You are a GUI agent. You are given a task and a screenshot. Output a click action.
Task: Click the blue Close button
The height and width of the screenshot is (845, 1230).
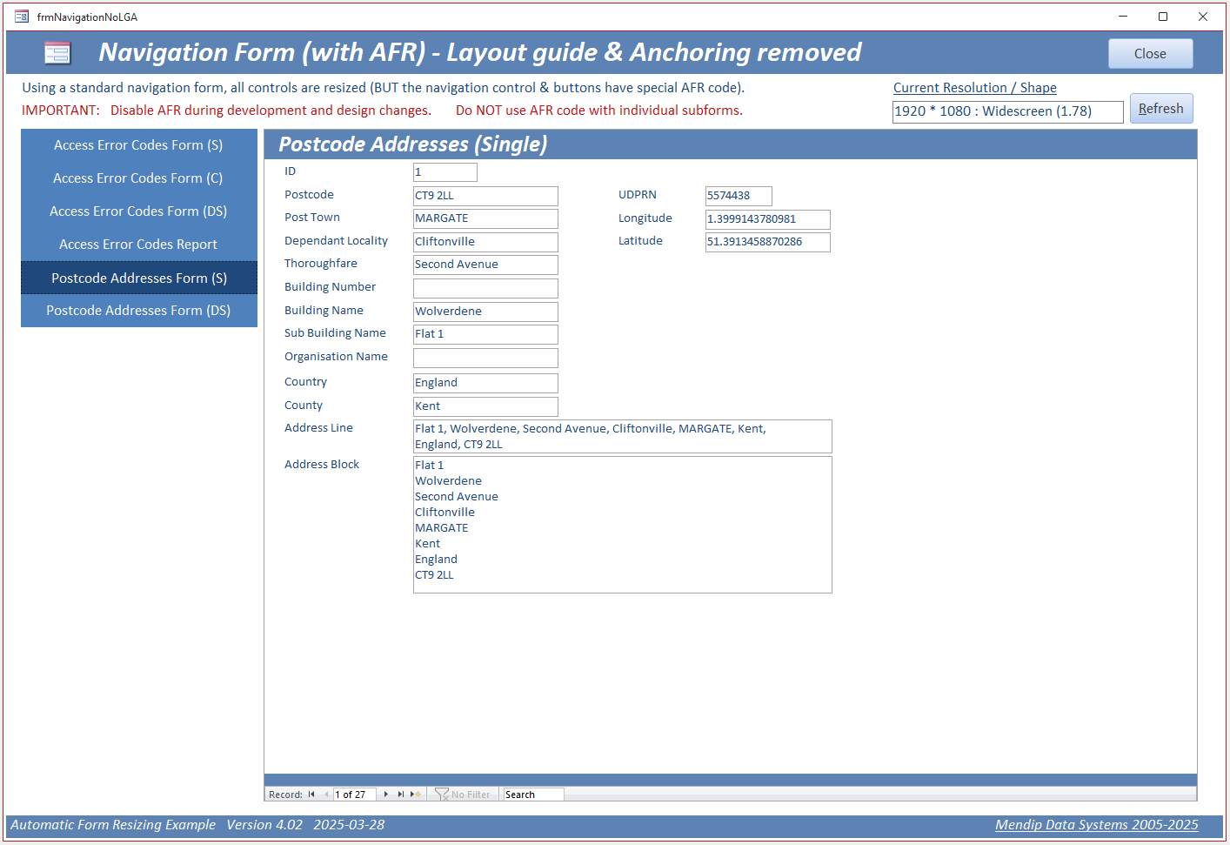tap(1150, 54)
